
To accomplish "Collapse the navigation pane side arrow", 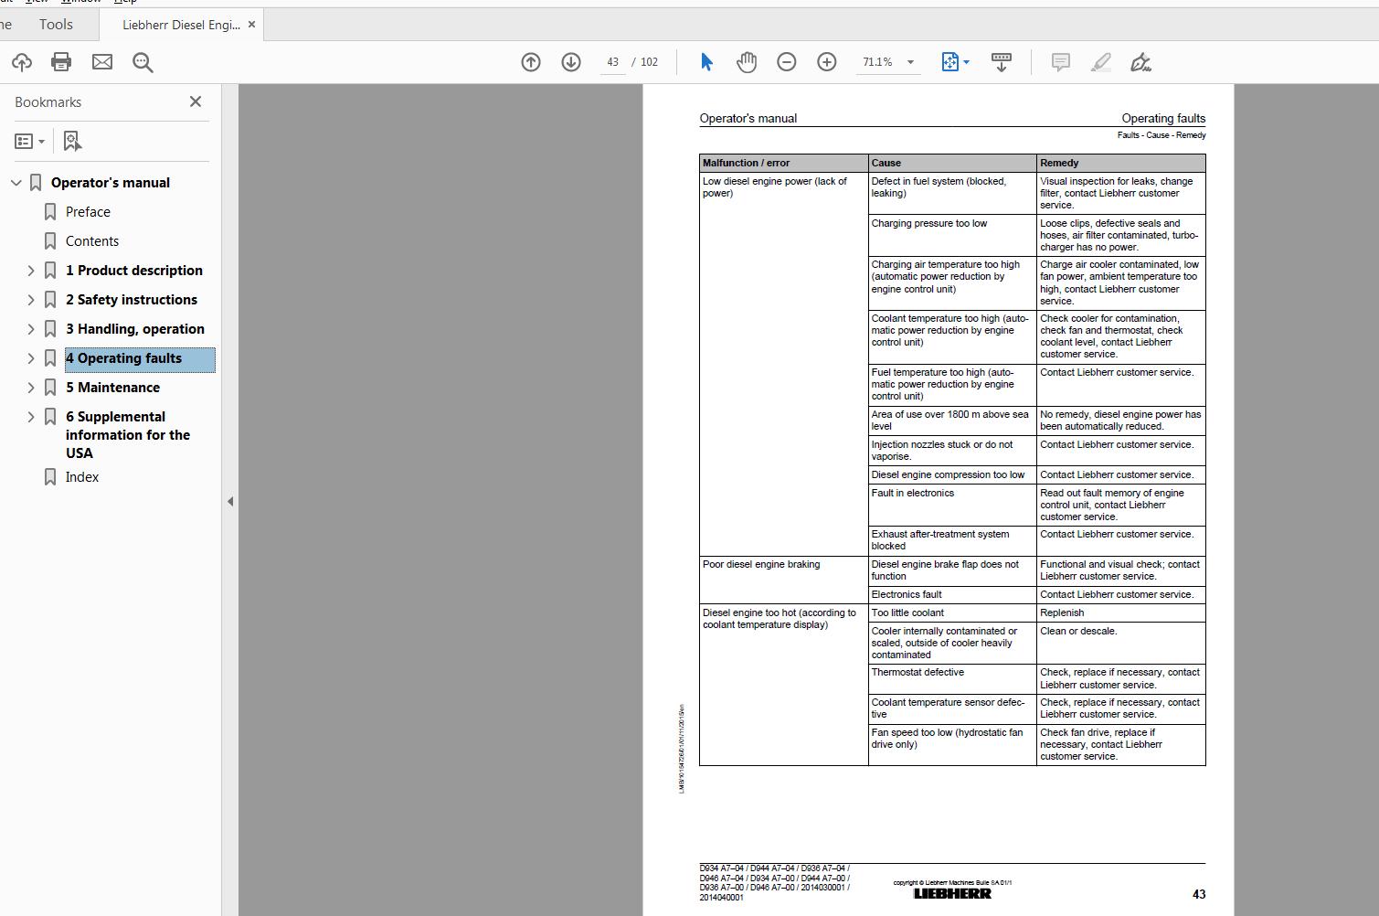I will [x=230, y=501].
